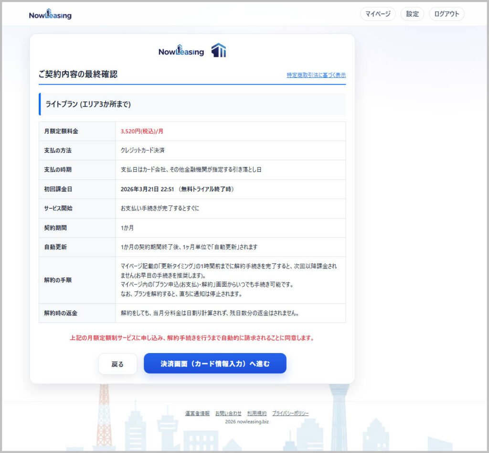Click the centered NowLeasing wordmark
The height and width of the screenshot is (453, 489).
[x=181, y=50]
